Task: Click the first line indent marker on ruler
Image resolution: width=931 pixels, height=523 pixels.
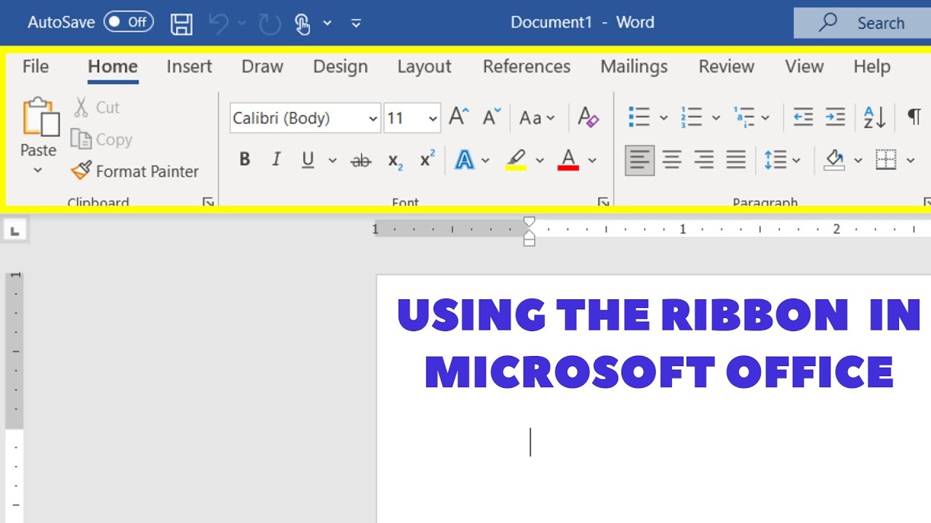Action: tap(530, 222)
